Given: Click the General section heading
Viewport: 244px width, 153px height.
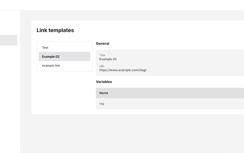Looking at the screenshot, I should (102, 44).
